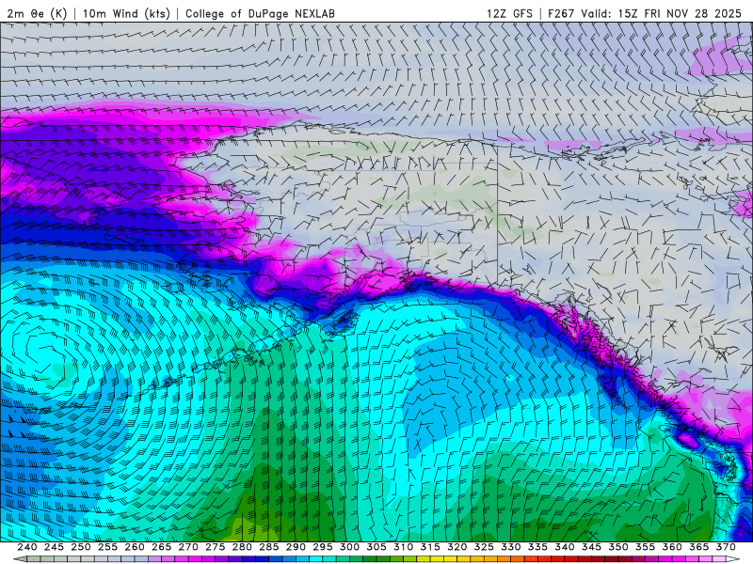
Task: Click the 270 value on the color scale
Action: point(188,547)
